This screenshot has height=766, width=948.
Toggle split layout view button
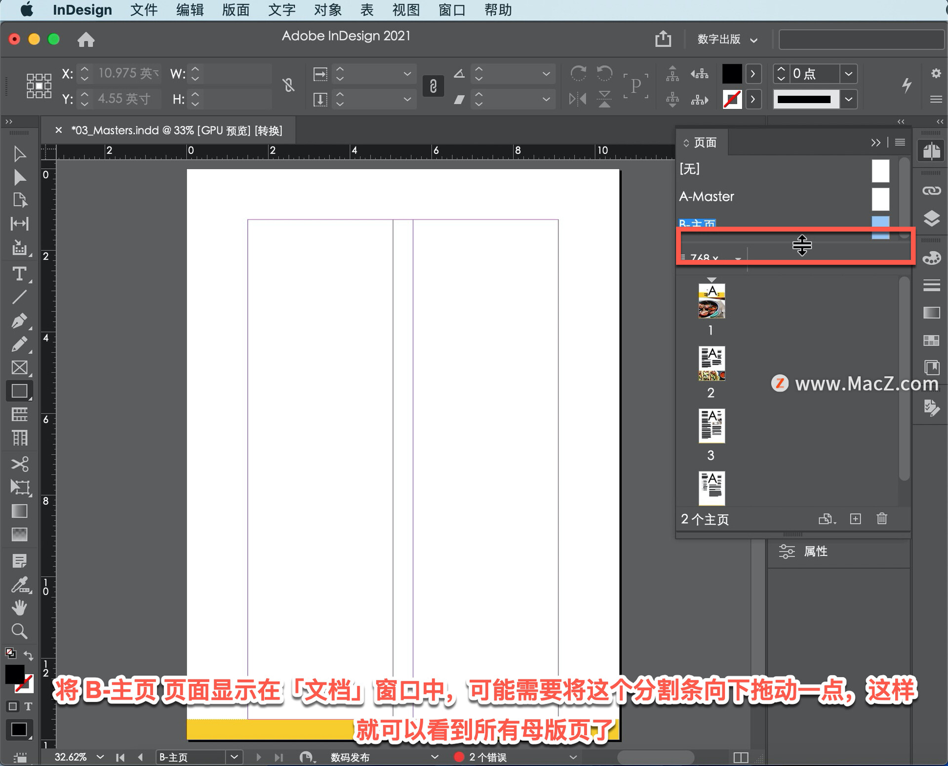741,757
